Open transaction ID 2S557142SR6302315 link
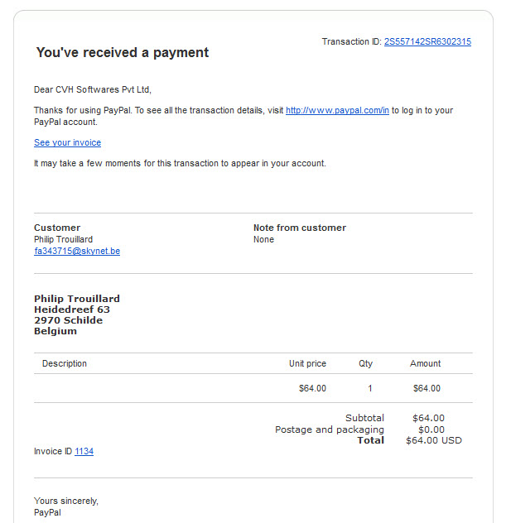This screenshot has height=523, width=511. tap(427, 41)
